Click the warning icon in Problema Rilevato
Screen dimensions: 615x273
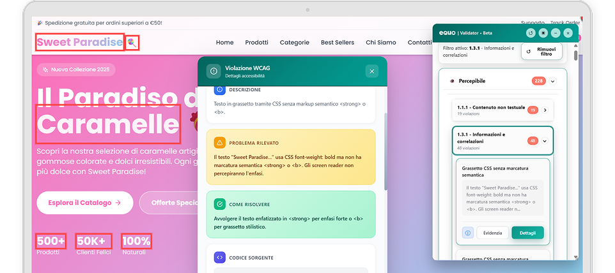click(x=220, y=143)
